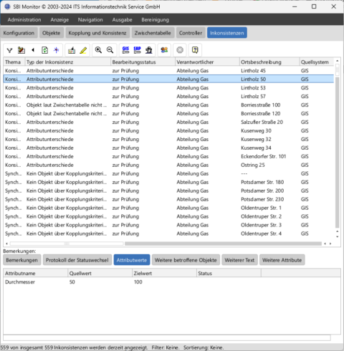Show Weitere betroffene Objekte tab
344x351 pixels.
[186, 260]
